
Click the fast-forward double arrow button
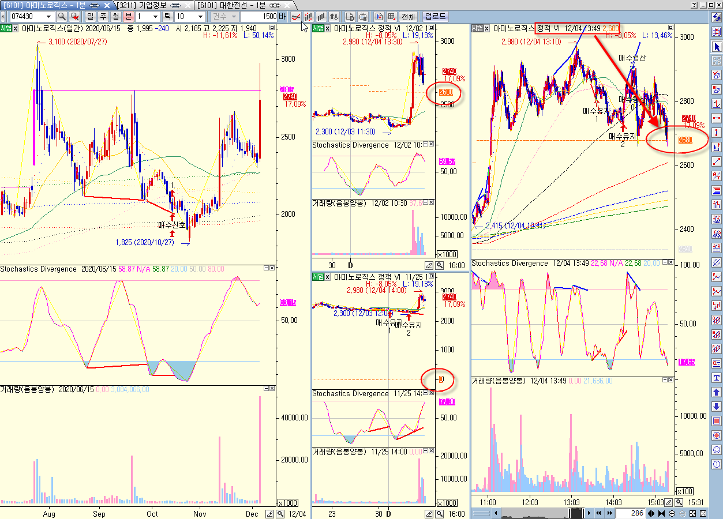click(609, 513)
